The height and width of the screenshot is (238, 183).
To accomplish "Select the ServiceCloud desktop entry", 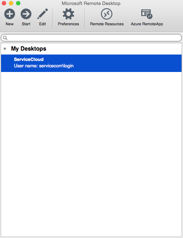I will point(91,63).
